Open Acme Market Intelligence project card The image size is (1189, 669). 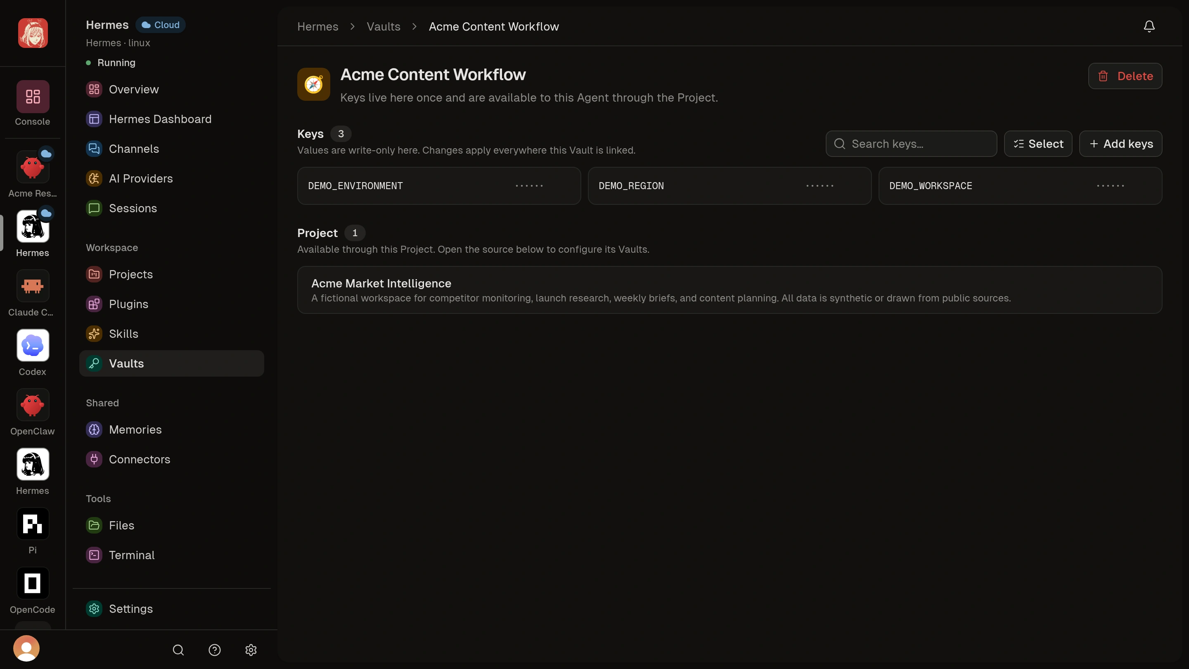click(x=730, y=290)
